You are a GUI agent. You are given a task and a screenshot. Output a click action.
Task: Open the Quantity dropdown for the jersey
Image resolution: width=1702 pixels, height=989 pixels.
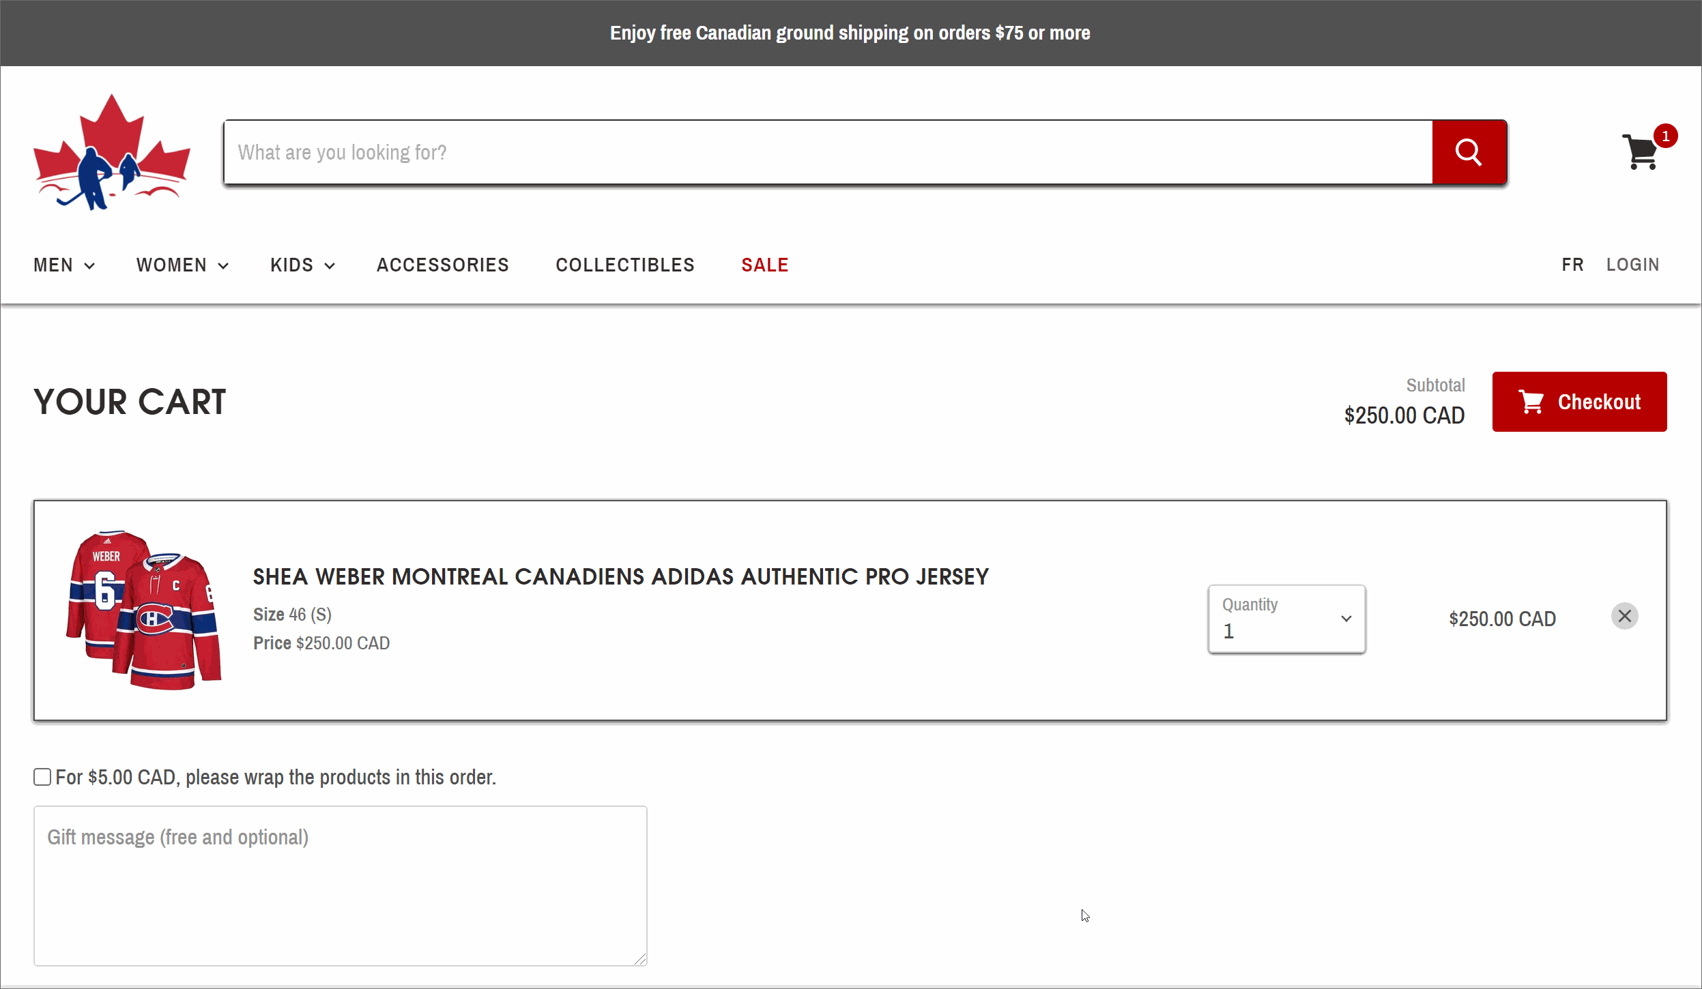pyautogui.click(x=1286, y=619)
